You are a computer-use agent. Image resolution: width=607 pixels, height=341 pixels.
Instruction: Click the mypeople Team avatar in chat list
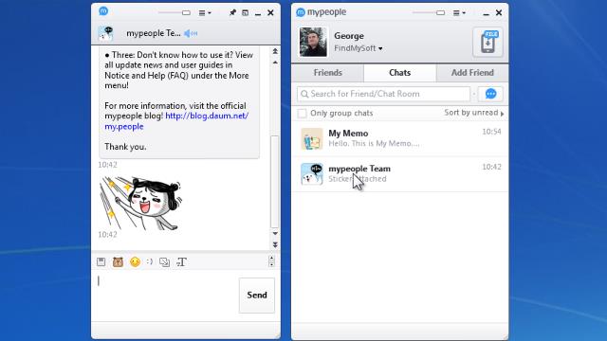click(x=312, y=174)
